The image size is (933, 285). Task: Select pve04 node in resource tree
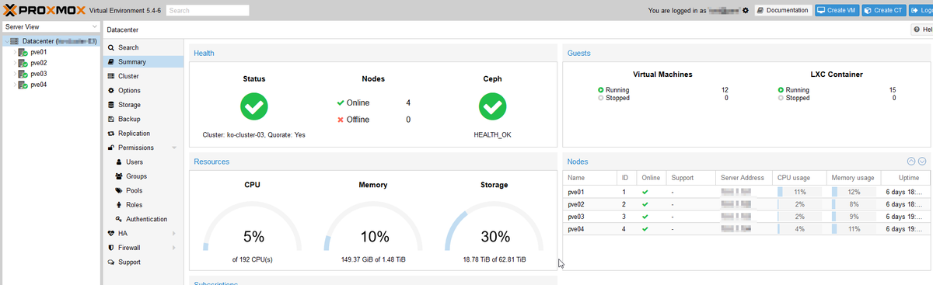coord(39,85)
